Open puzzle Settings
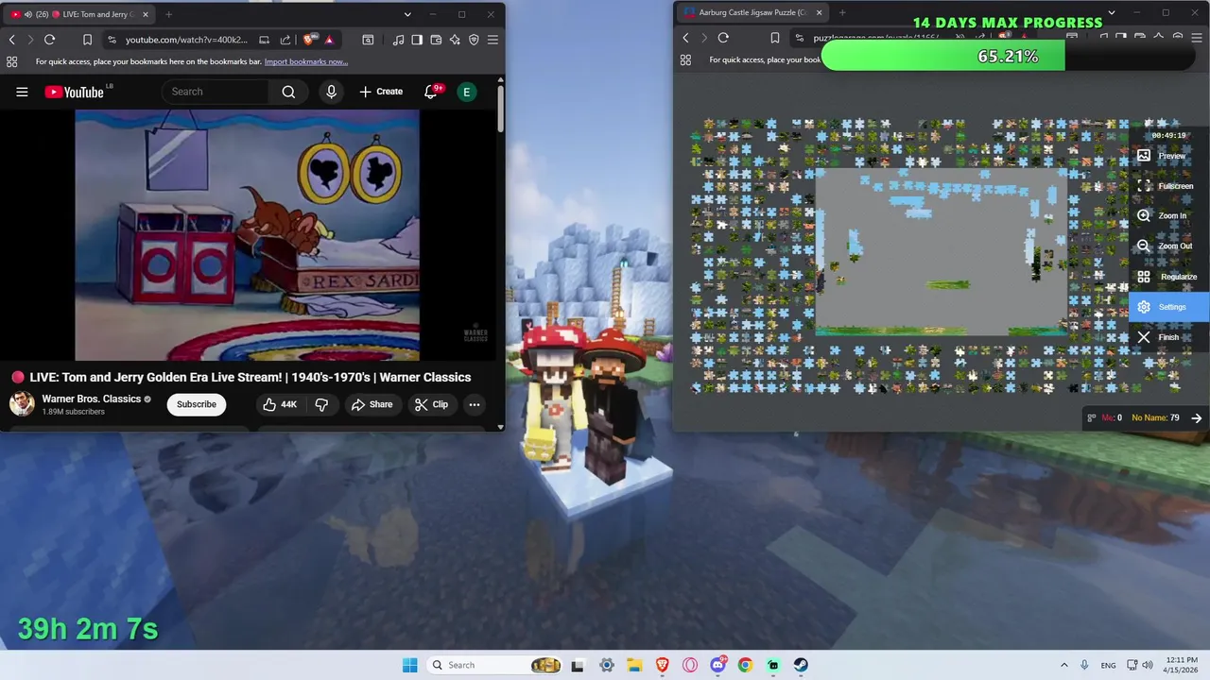Image resolution: width=1210 pixels, height=680 pixels. (1169, 307)
